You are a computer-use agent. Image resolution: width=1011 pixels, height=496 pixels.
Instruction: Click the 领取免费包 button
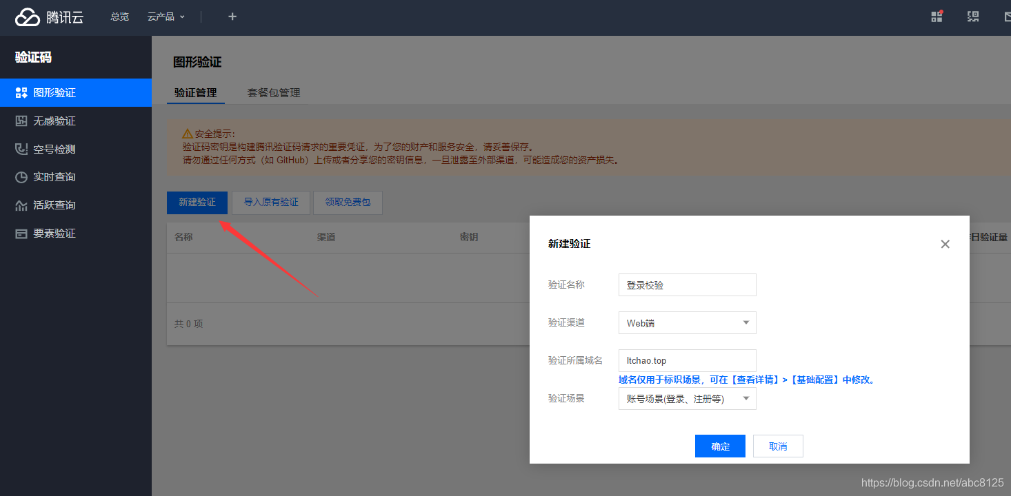coord(348,203)
